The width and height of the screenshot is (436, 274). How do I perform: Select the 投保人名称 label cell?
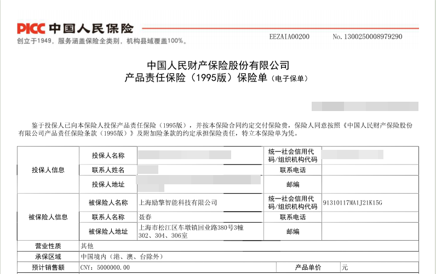[x=108, y=156]
